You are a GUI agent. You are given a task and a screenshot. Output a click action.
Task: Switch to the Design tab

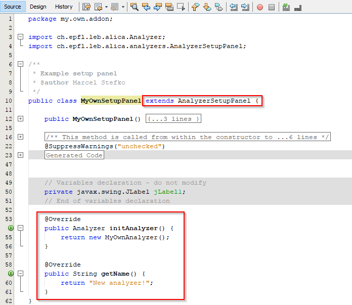point(38,7)
